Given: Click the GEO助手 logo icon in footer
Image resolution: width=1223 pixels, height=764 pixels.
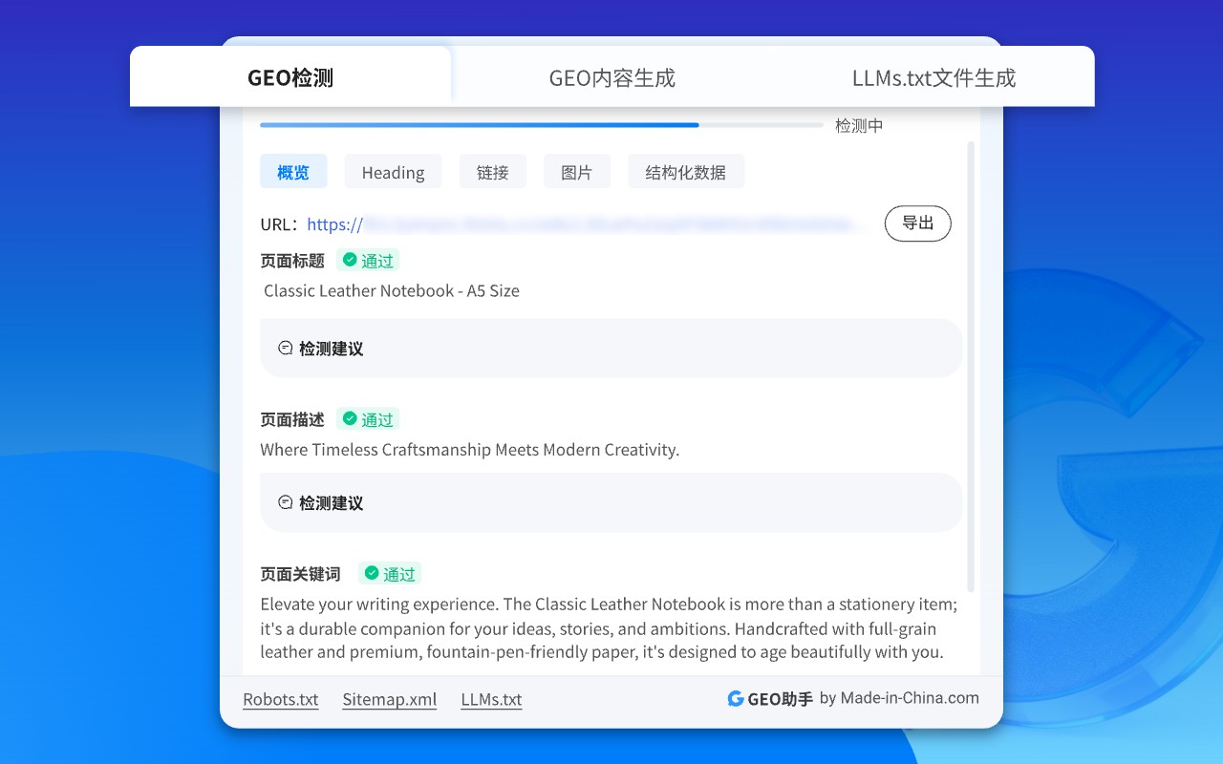Looking at the screenshot, I should pos(736,698).
